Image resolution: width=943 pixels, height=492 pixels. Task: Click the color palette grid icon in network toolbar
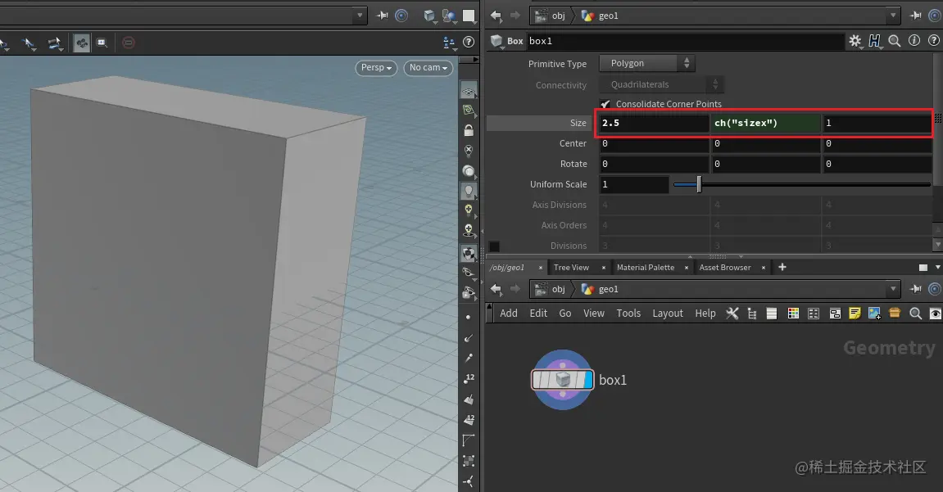click(x=793, y=314)
